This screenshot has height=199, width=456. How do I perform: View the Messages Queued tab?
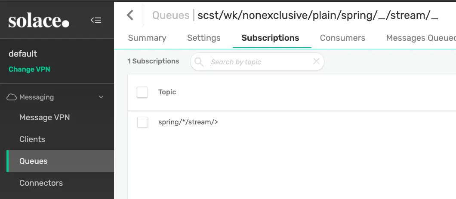(420, 38)
